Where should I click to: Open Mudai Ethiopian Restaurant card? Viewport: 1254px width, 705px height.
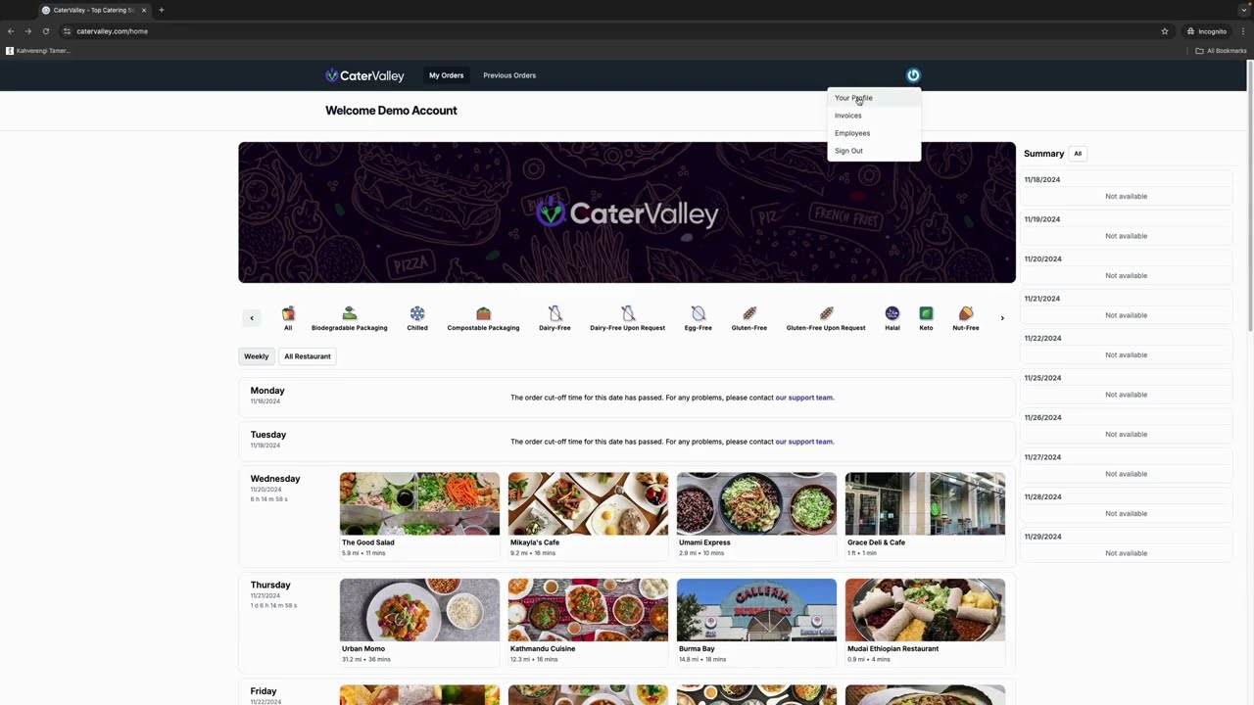[925, 622]
